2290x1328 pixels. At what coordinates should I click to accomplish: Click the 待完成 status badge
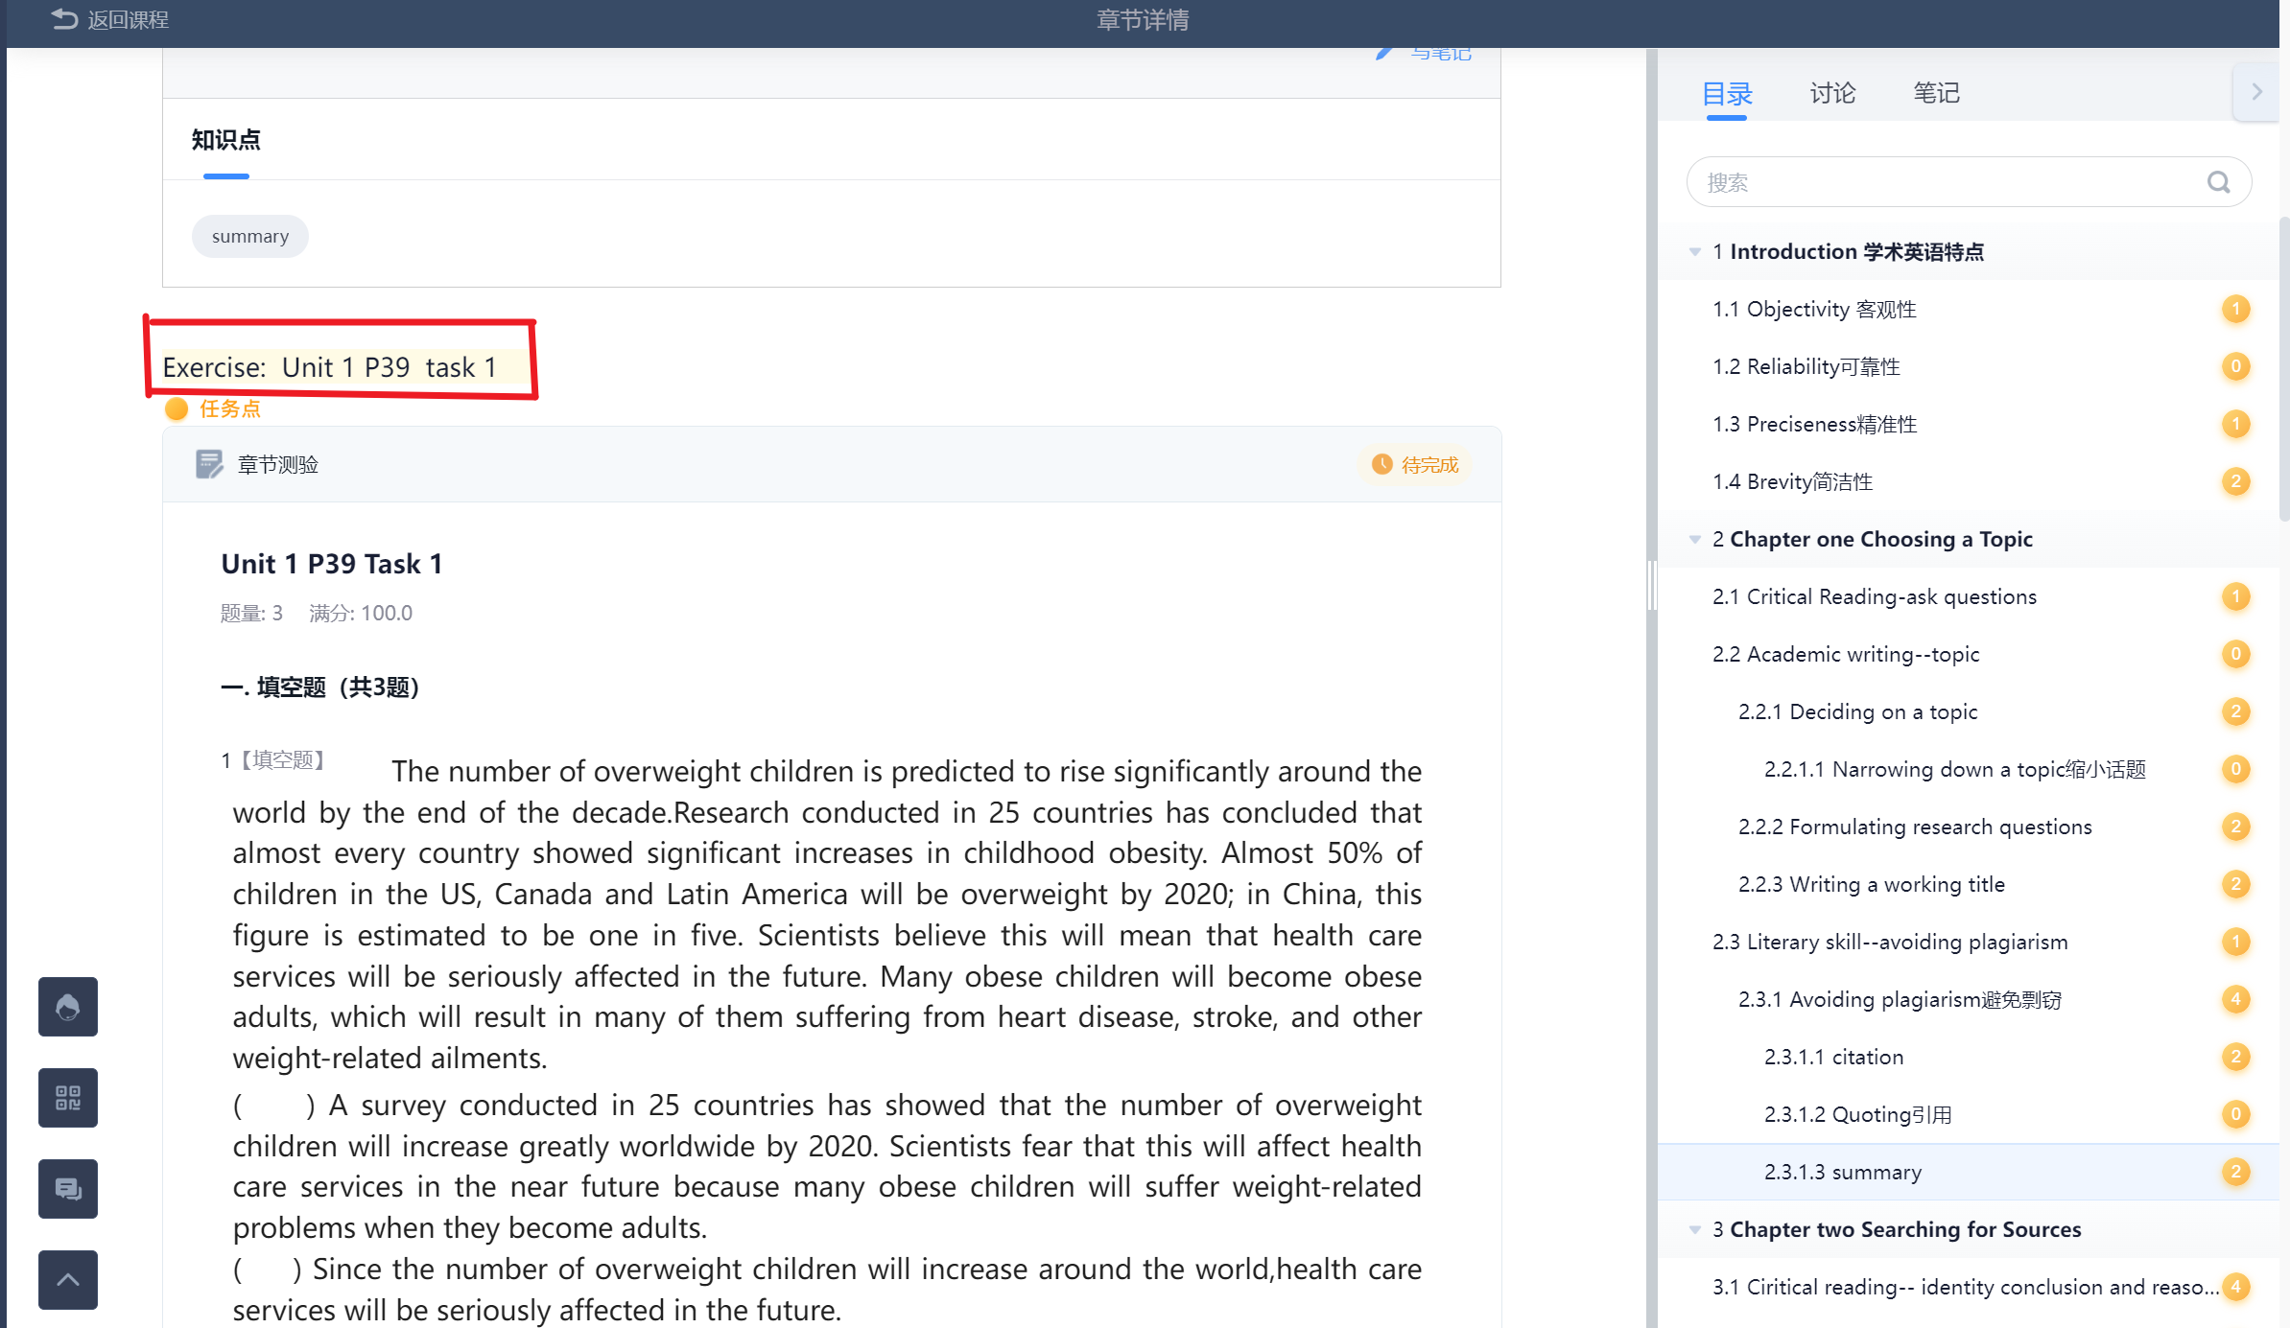[x=1416, y=465]
